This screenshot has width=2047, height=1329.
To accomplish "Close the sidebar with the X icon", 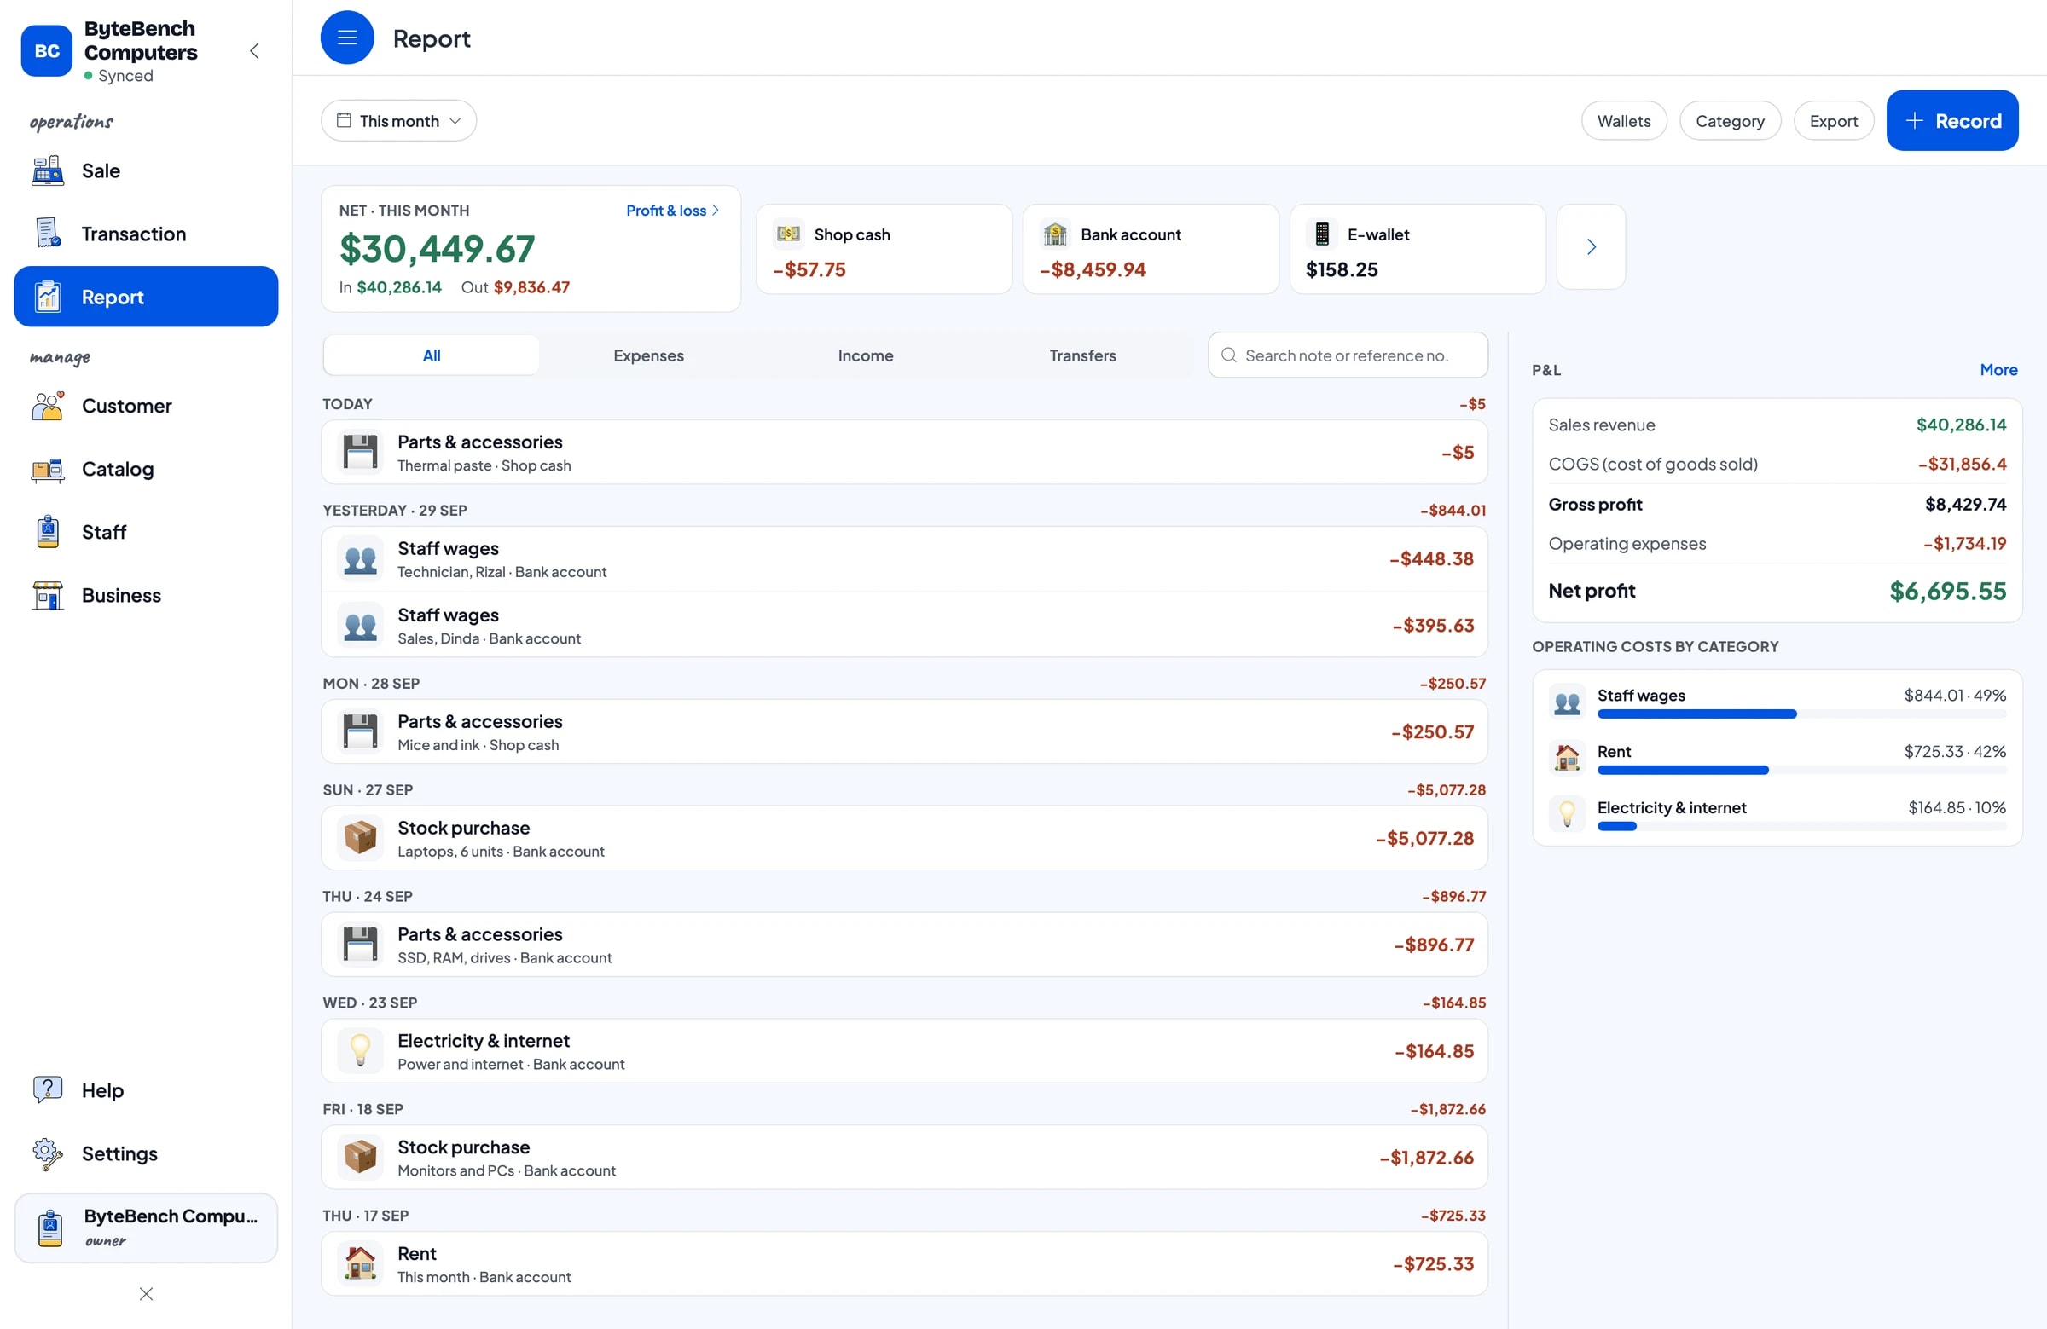I will pos(146,1294).
